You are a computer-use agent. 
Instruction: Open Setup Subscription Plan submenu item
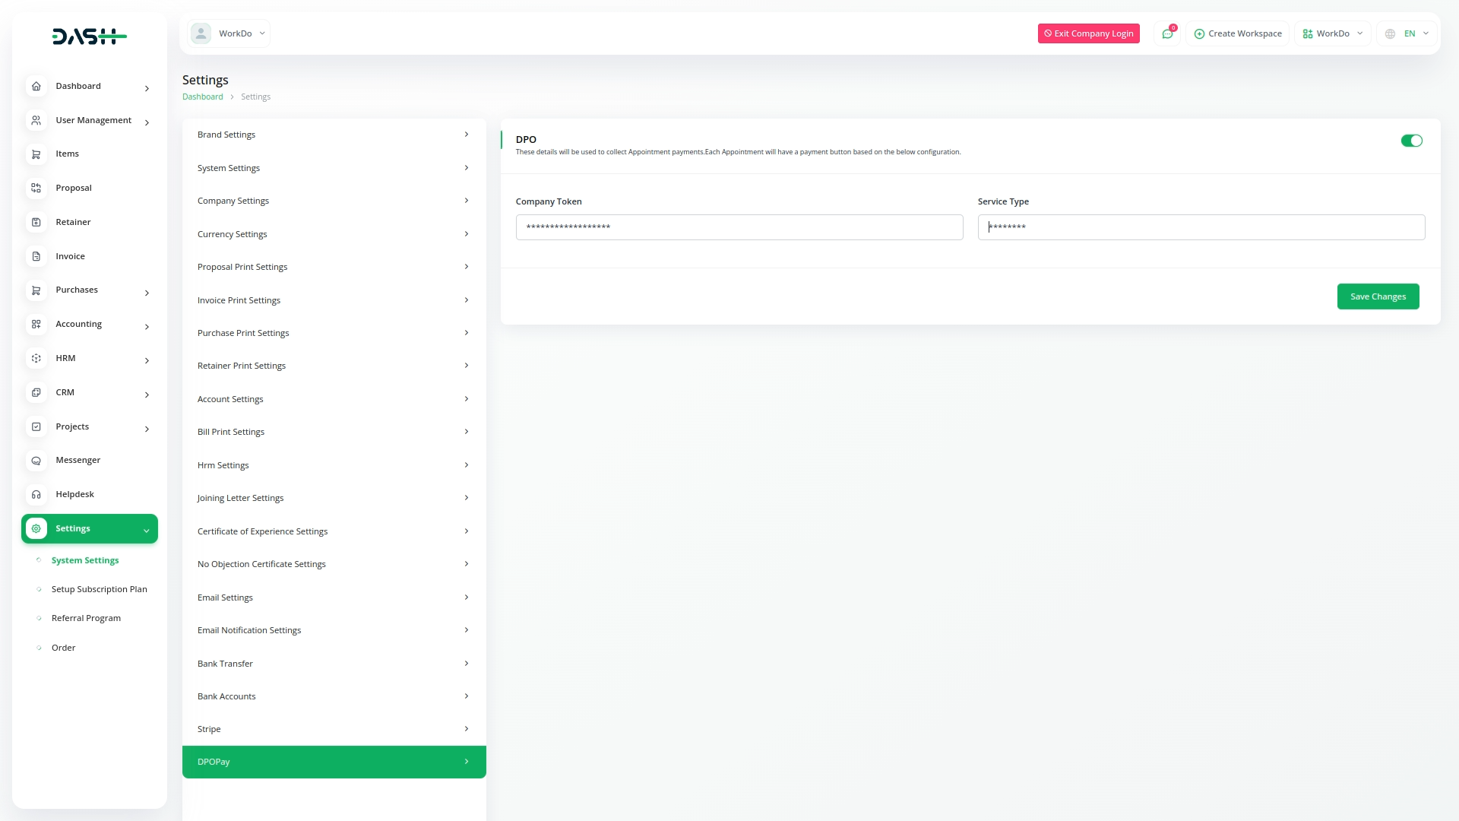(99, 589)
